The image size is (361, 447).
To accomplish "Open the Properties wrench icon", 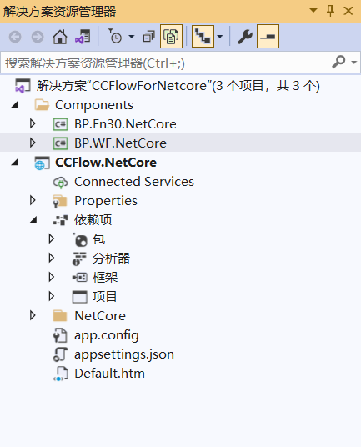I will point(245,37).
